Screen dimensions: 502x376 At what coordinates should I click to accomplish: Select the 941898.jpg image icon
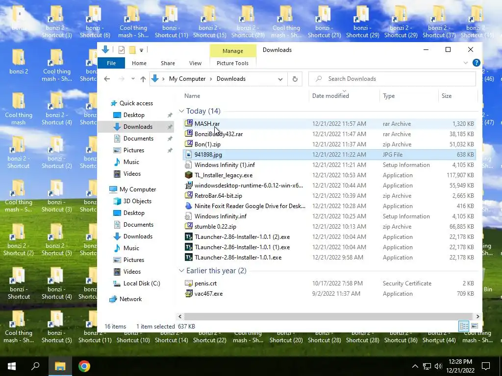point(189,154)
